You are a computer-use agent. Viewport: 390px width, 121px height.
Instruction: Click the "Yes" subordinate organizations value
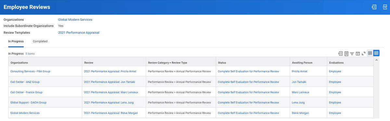61,26
